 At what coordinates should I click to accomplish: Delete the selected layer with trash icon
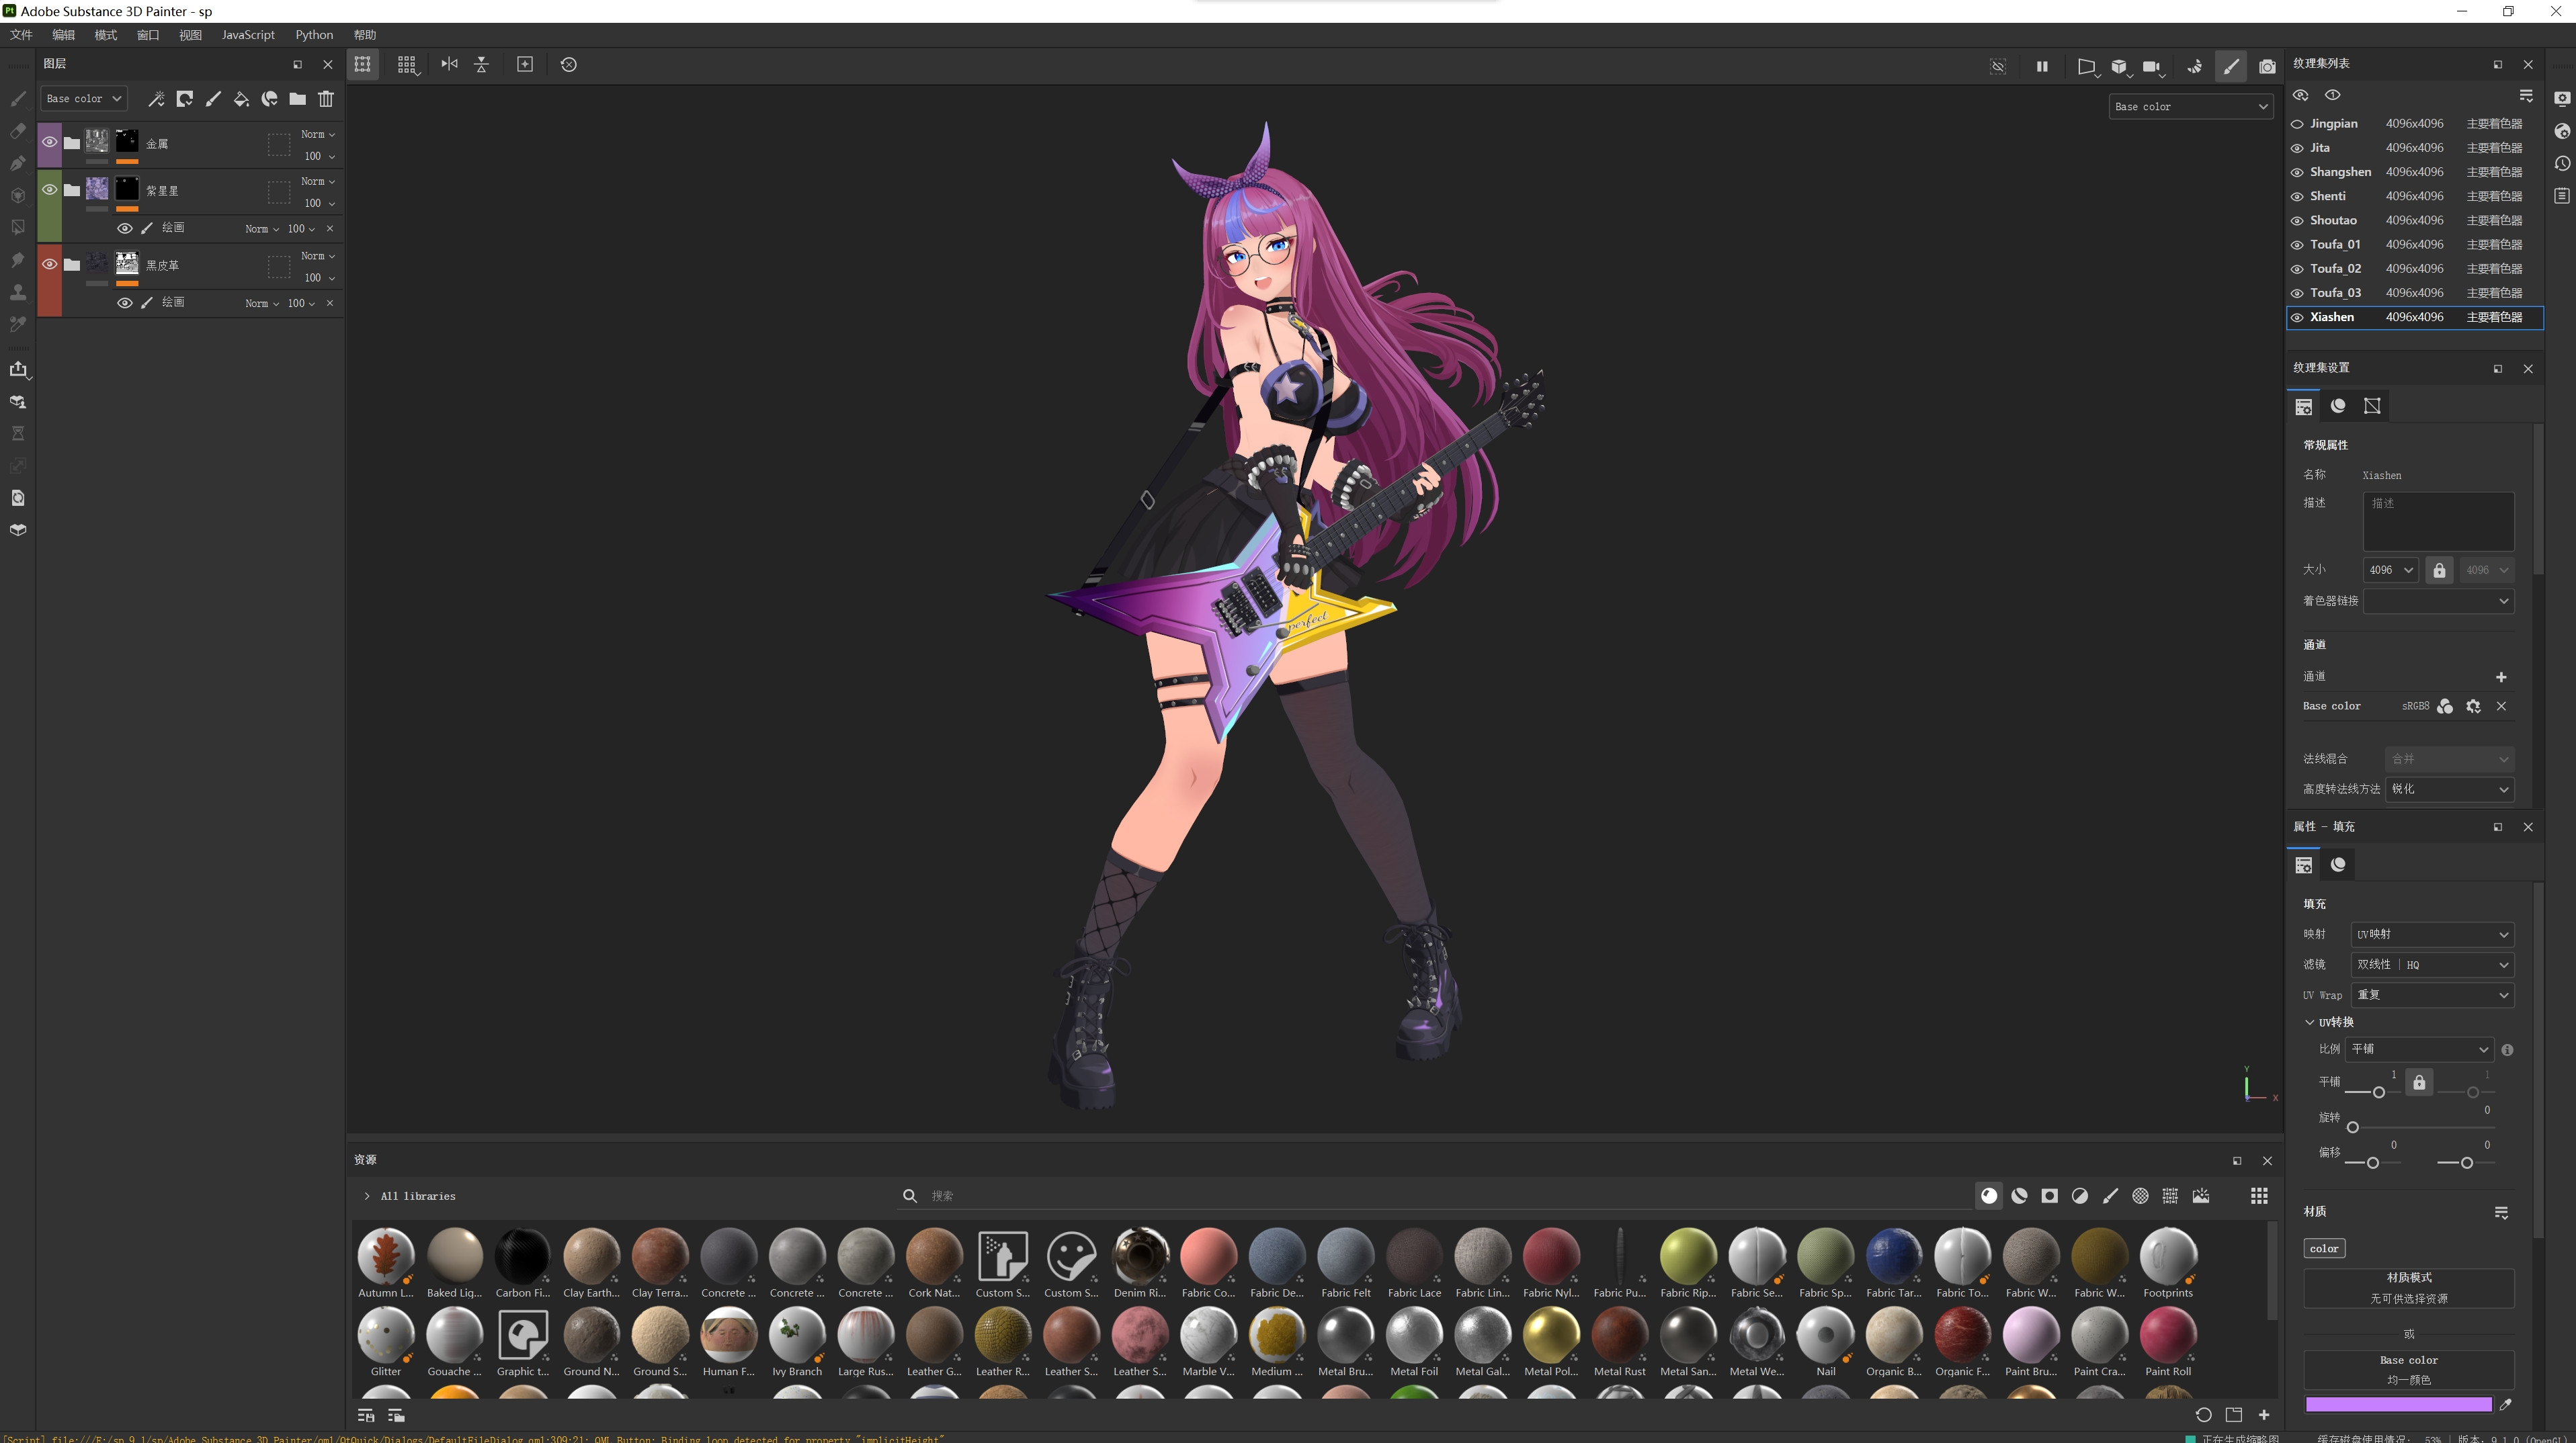click(325, 99)
